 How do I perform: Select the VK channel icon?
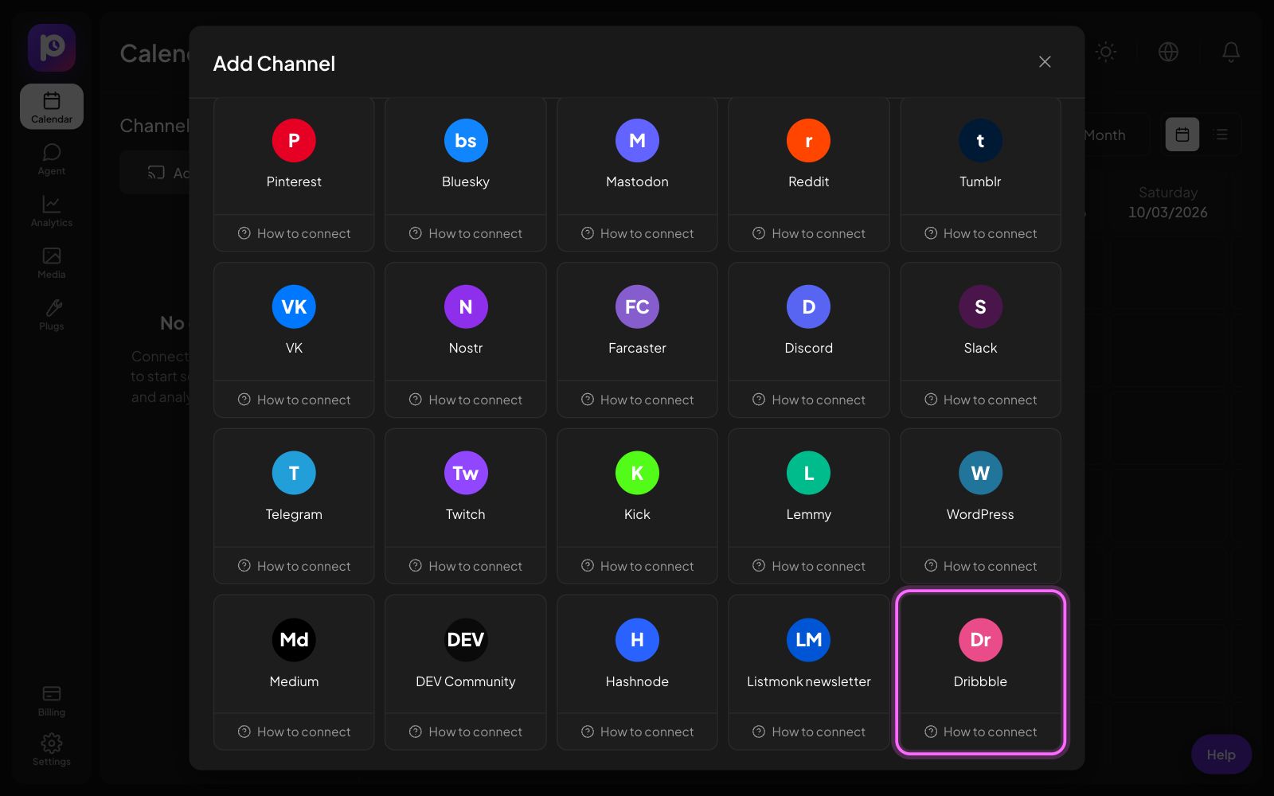pyautogui.click(x=294, y=306)
